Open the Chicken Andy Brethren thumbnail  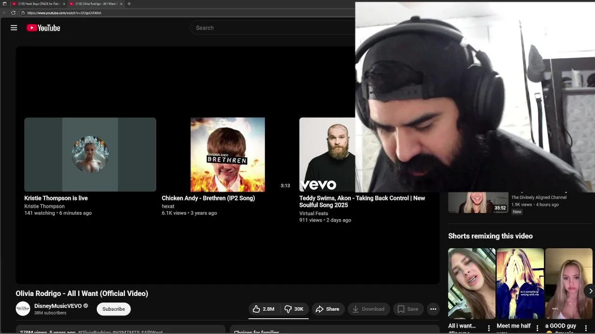point(228,154)
